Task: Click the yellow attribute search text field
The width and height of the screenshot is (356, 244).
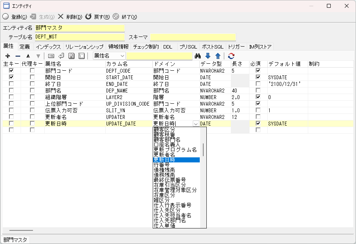Action: pos(159,56)
